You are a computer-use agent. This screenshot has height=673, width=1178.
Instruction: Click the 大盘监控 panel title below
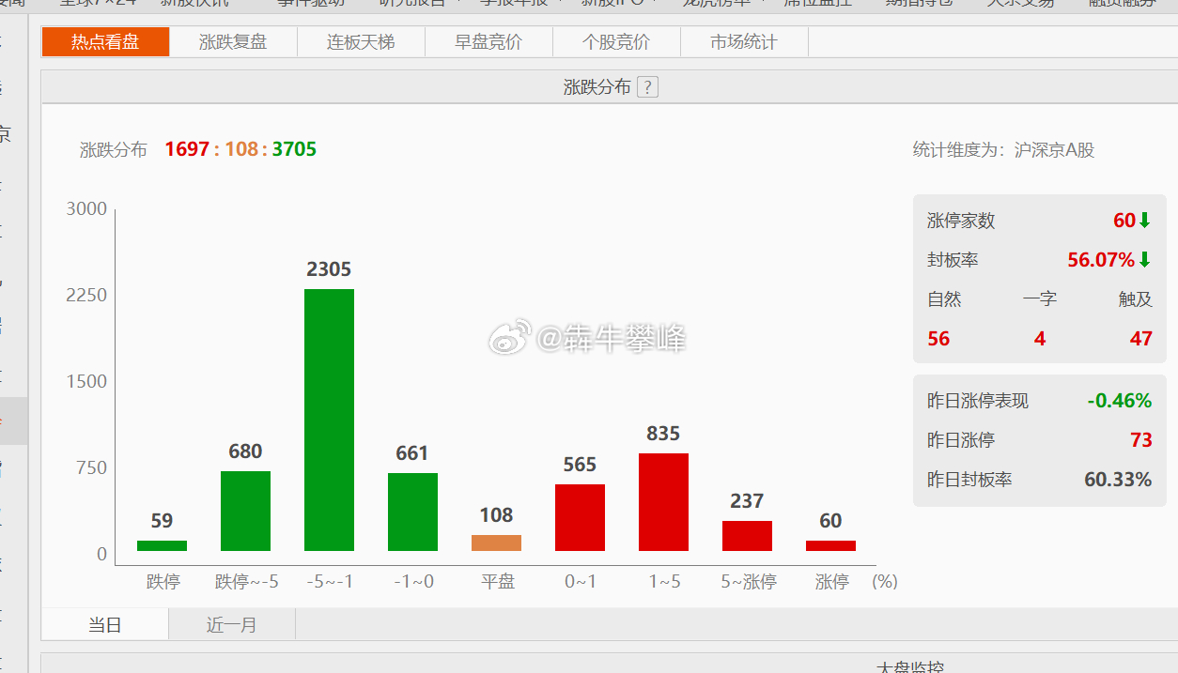tap(909, 667)
